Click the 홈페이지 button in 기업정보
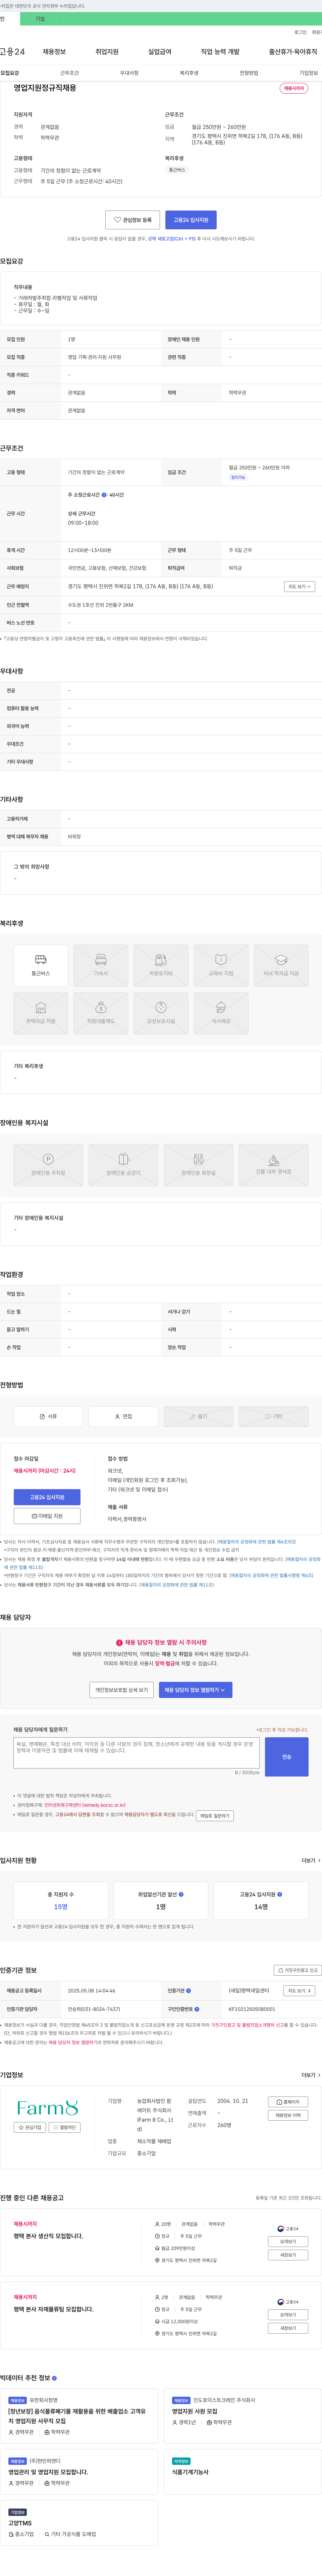Viewport: 322px width, 2576px height. point(288,2102)
